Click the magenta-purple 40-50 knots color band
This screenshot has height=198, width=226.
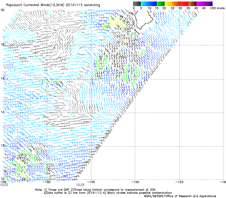[204, 4]
